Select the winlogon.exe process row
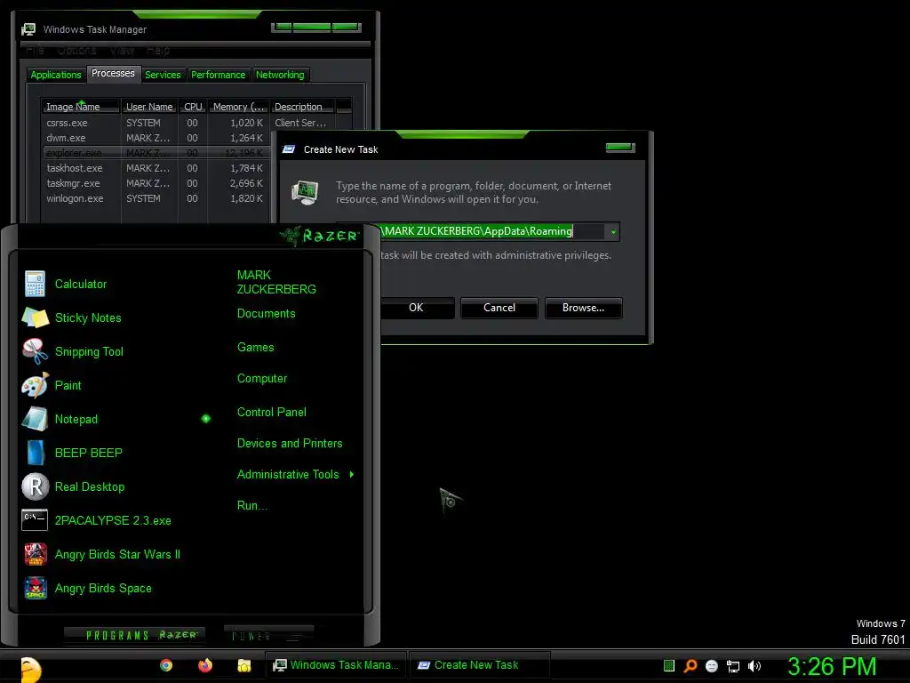Viewport: 910px width, 683px height. point(156,198)
